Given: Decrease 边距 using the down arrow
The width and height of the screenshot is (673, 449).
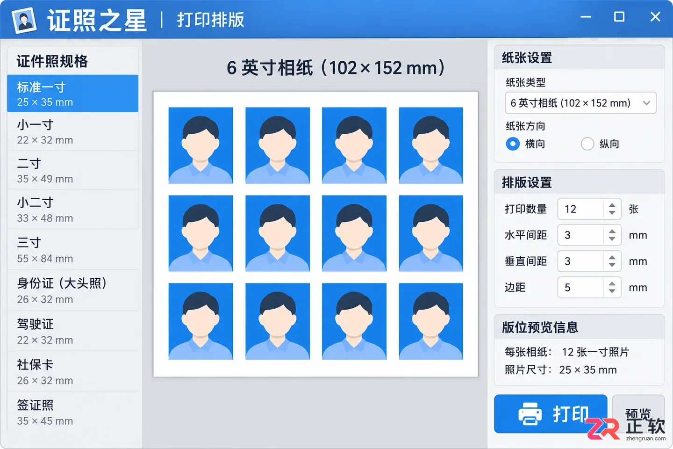Looking at the screenshot, I should (x=612, y=291).
